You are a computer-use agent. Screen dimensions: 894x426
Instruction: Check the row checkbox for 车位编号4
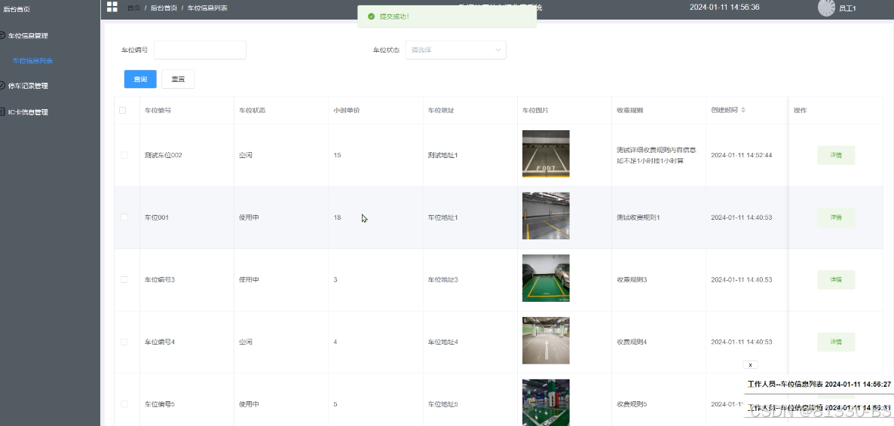(x=124, y=342)
